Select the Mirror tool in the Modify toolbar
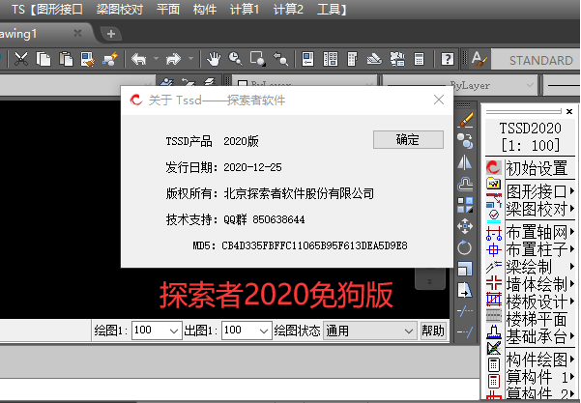The width and height of the screenshot is (581, 403). (x=465, y=162)
